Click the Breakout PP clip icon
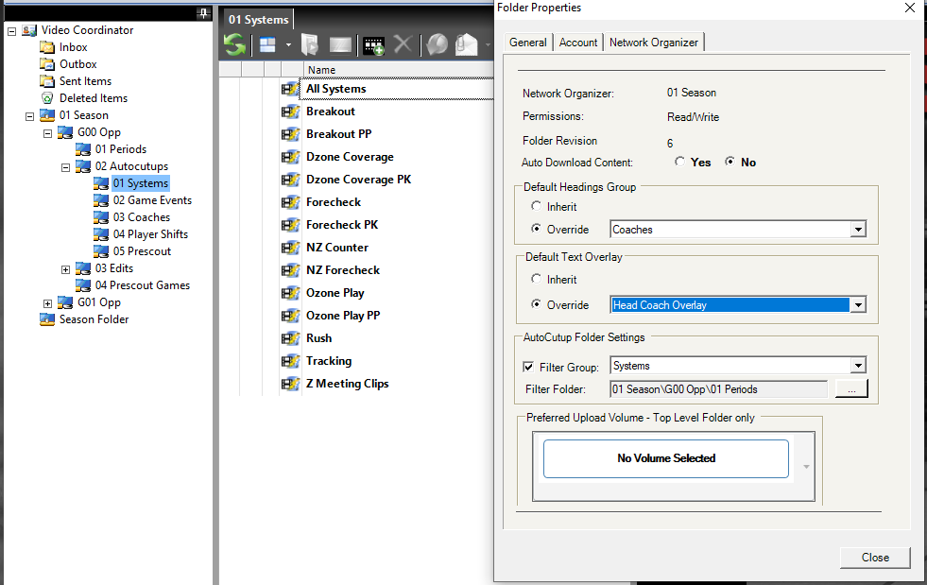 290,134
